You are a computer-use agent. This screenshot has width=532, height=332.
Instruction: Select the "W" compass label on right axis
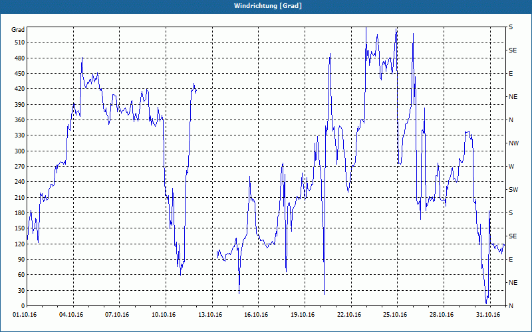(x=511, y=167)
